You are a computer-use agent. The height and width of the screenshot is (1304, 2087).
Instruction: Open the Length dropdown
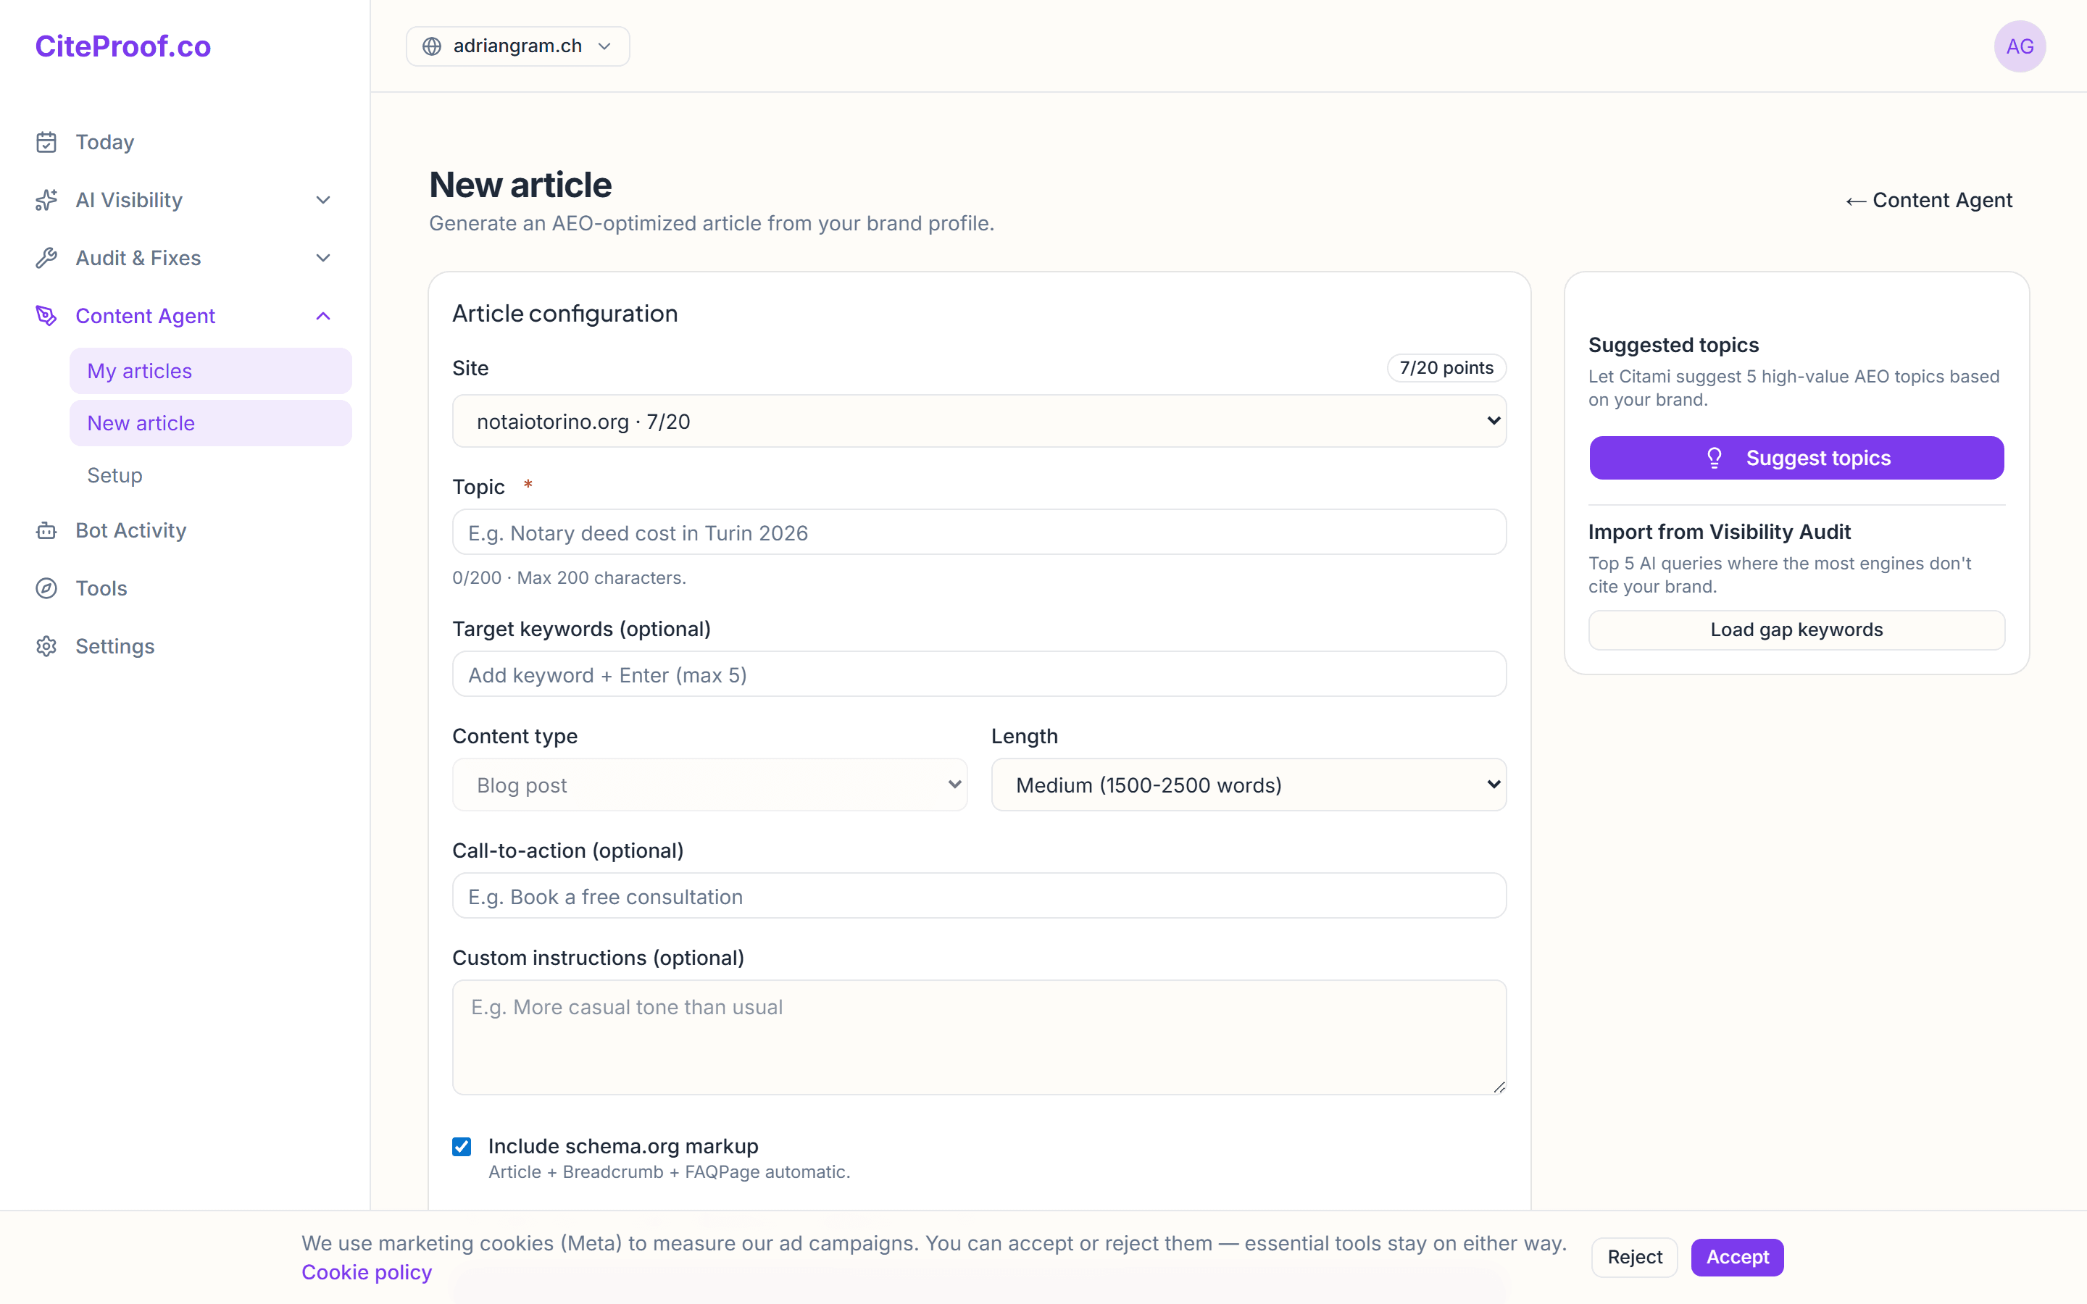tap(1249, 785)
